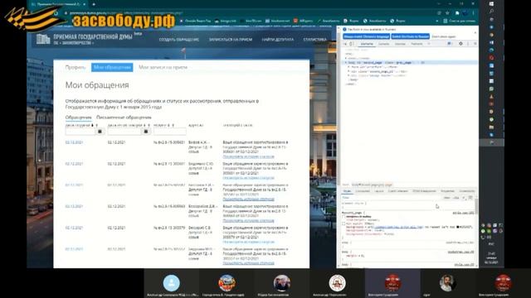
Task: Switch to the Console tab in DevTools
Action: [383, 44]
